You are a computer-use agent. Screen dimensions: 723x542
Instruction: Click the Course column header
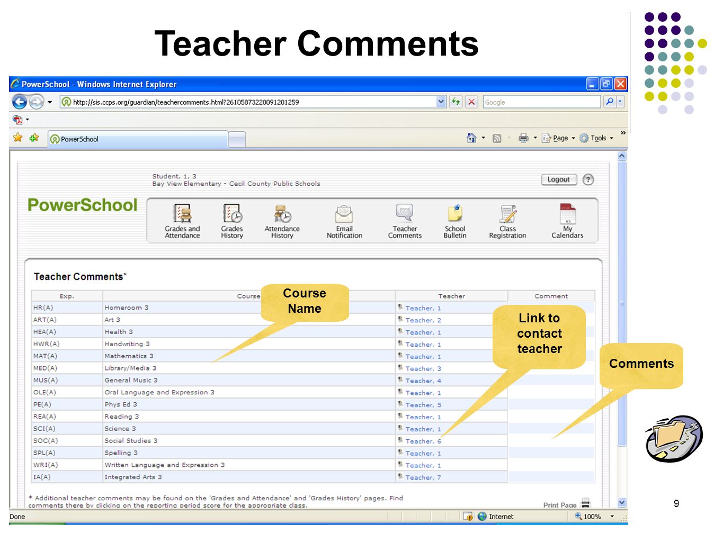(248, 296)
